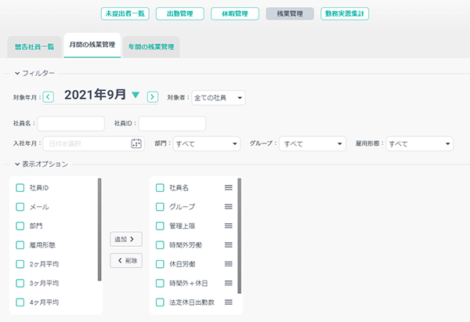470x322 pixels.
Task: Click the left list scrollbar
Action: coord(99,229)
